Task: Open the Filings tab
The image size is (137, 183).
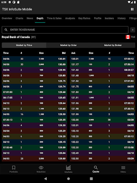Action: [133, 18]
